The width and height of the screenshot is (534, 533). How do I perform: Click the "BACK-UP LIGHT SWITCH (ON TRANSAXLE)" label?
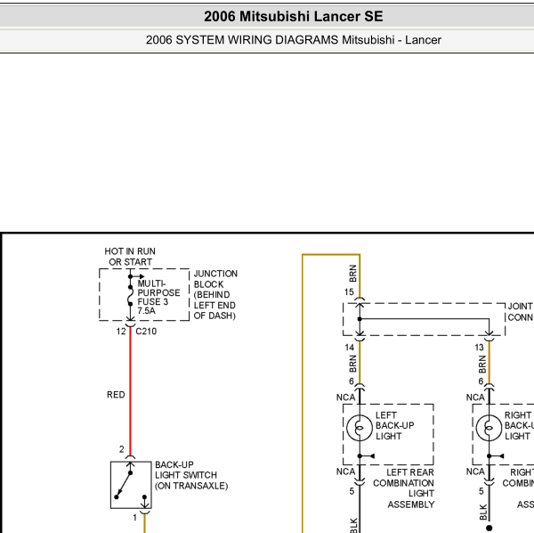click(191, 475)
